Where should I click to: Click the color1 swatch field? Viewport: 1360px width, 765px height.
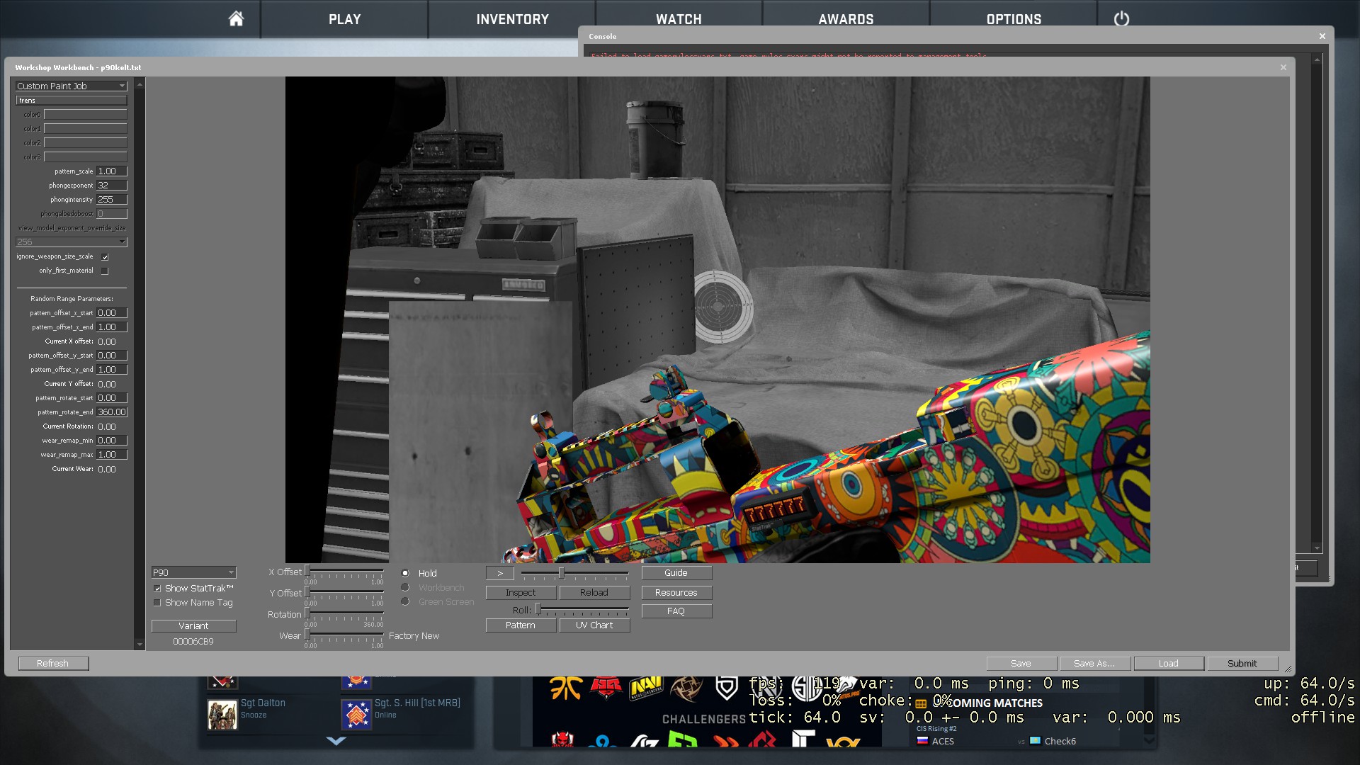[x=86, y=128]
